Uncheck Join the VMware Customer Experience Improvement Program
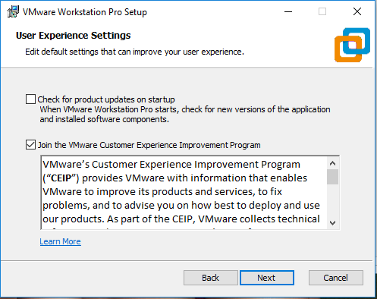 tap(30, 145)
